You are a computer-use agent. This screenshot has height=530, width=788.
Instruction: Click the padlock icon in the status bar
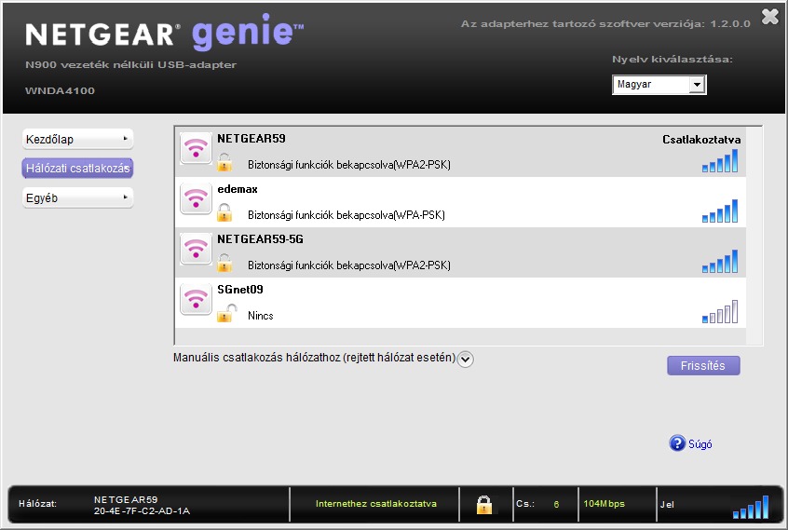click(484, 504)
